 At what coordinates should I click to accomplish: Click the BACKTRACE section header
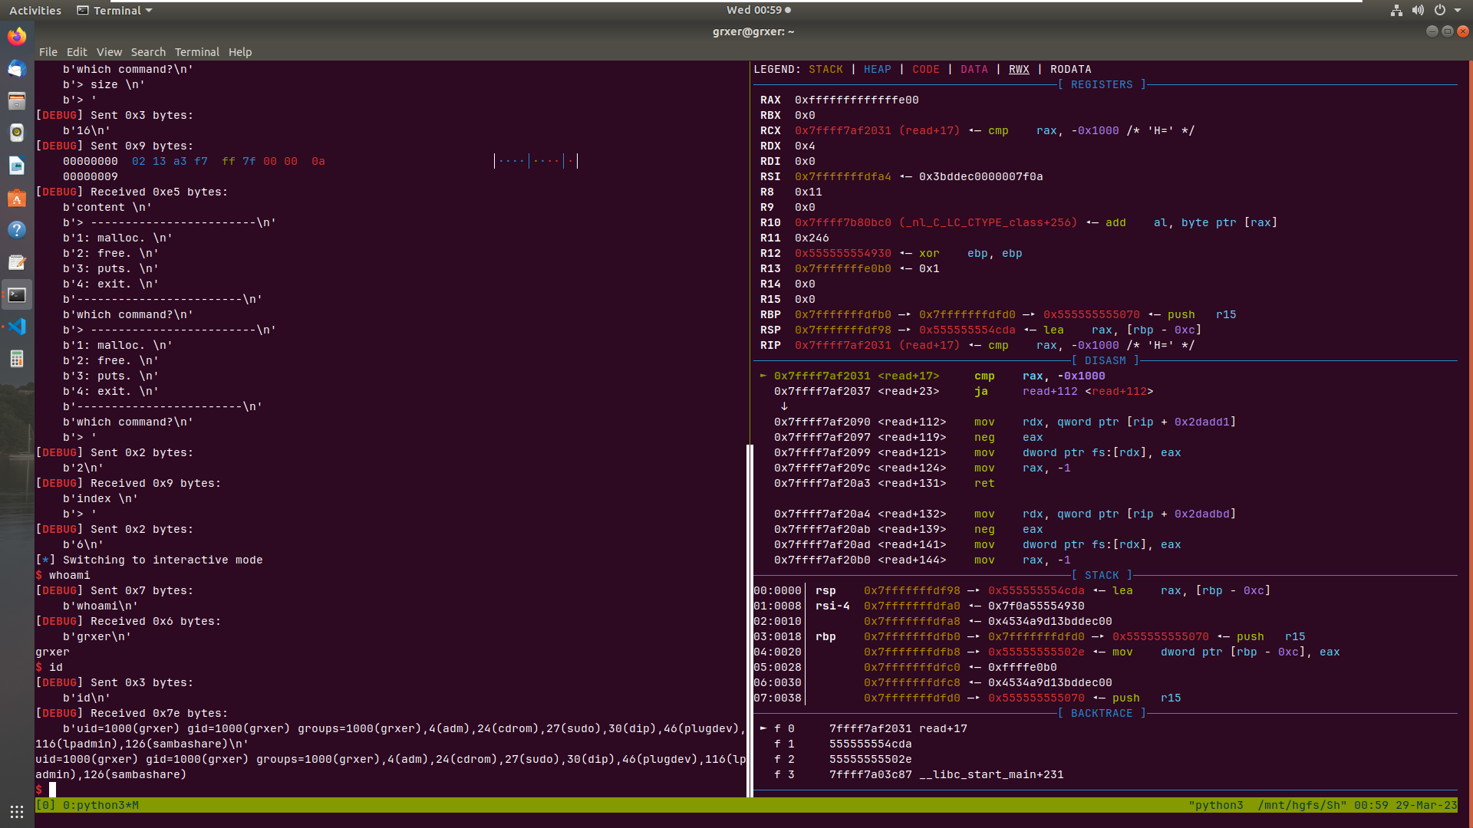1102,713
